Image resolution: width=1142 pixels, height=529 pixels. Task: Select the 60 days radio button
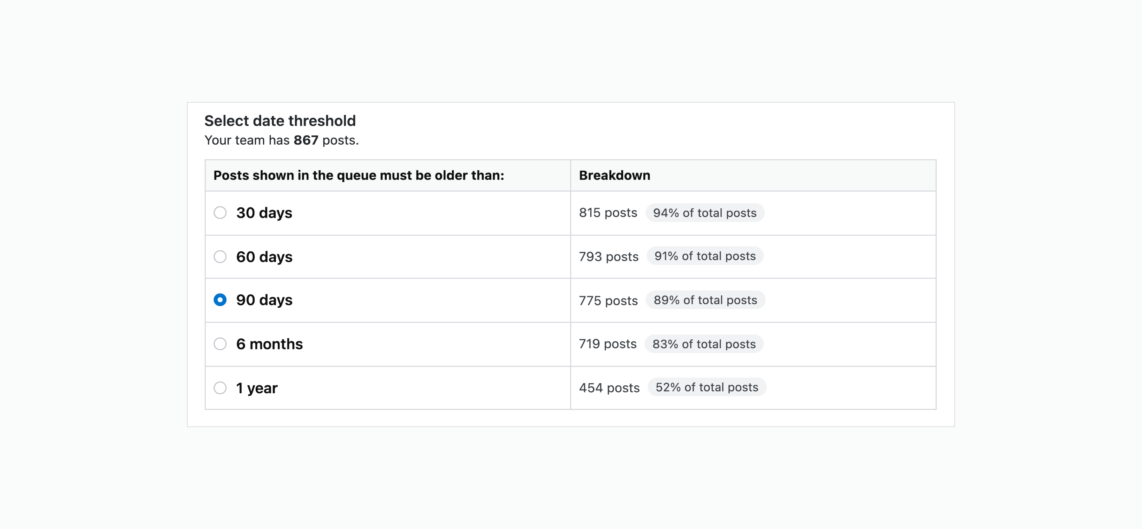[220, 257]
